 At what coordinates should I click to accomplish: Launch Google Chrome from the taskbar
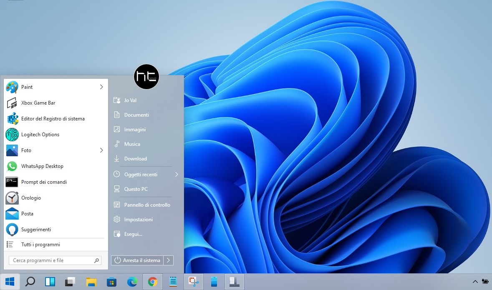153,282
